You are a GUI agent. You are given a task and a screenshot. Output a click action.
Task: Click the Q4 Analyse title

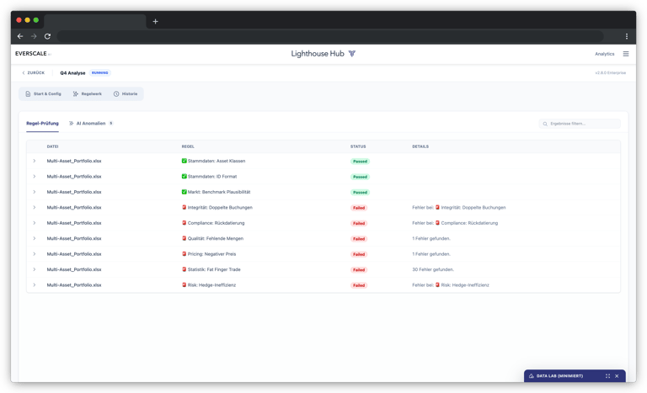tap(72, 73)
